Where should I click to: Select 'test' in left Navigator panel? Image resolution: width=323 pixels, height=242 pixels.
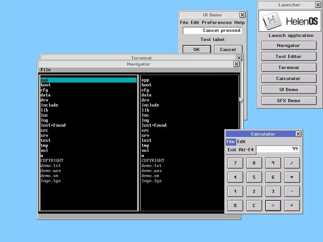click(x=88, y=140)
